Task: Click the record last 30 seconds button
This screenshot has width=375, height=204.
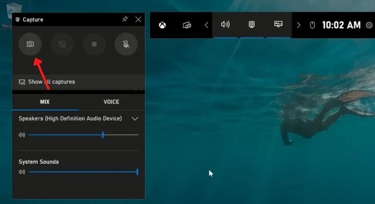Action: (62, 44)
